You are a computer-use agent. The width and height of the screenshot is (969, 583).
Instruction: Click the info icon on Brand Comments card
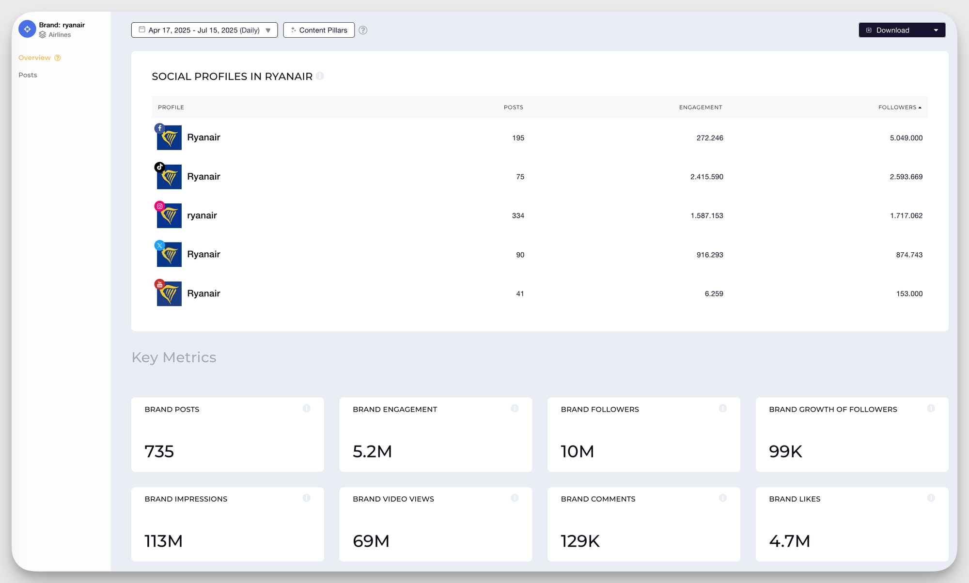(x=723, y=498)
